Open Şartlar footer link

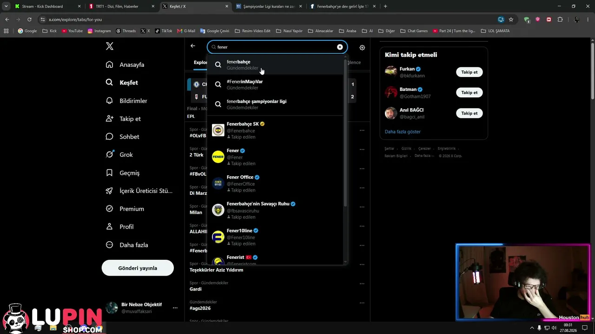(389, 148)
